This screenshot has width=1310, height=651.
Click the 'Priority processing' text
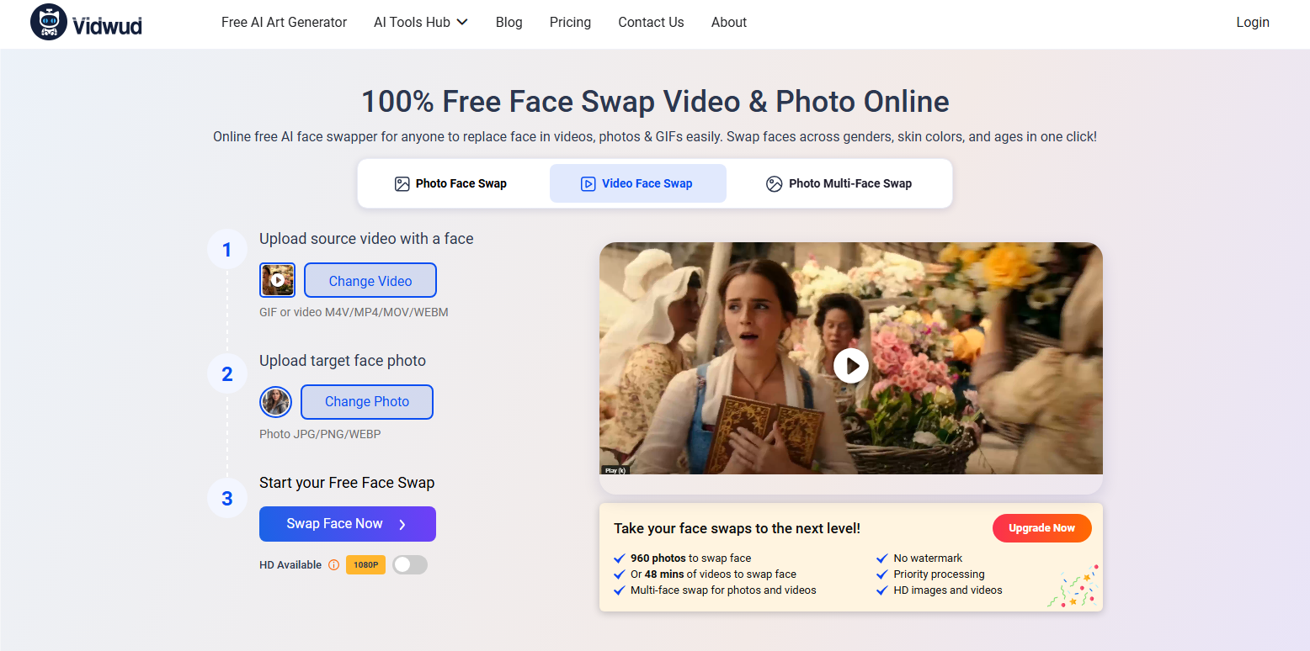click(939, 574)
